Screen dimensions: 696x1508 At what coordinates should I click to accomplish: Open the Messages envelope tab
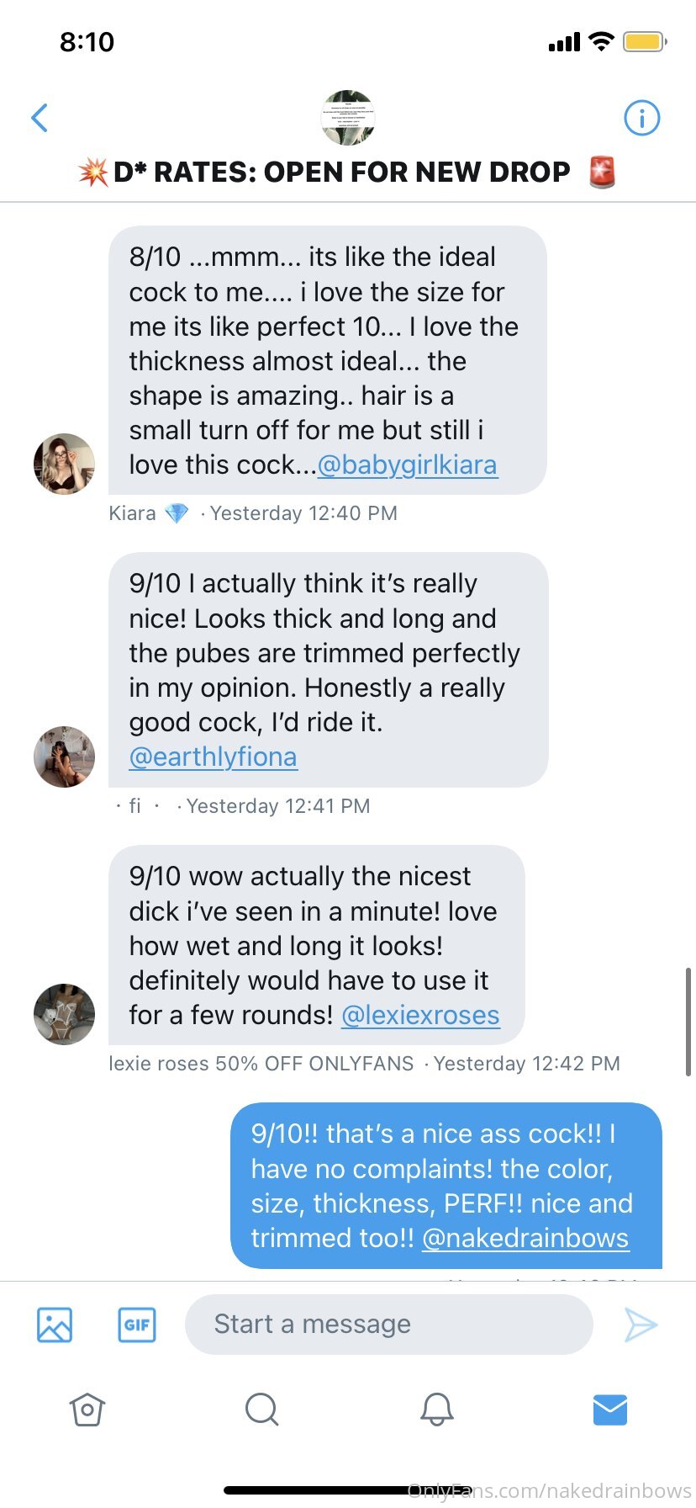610,1410
